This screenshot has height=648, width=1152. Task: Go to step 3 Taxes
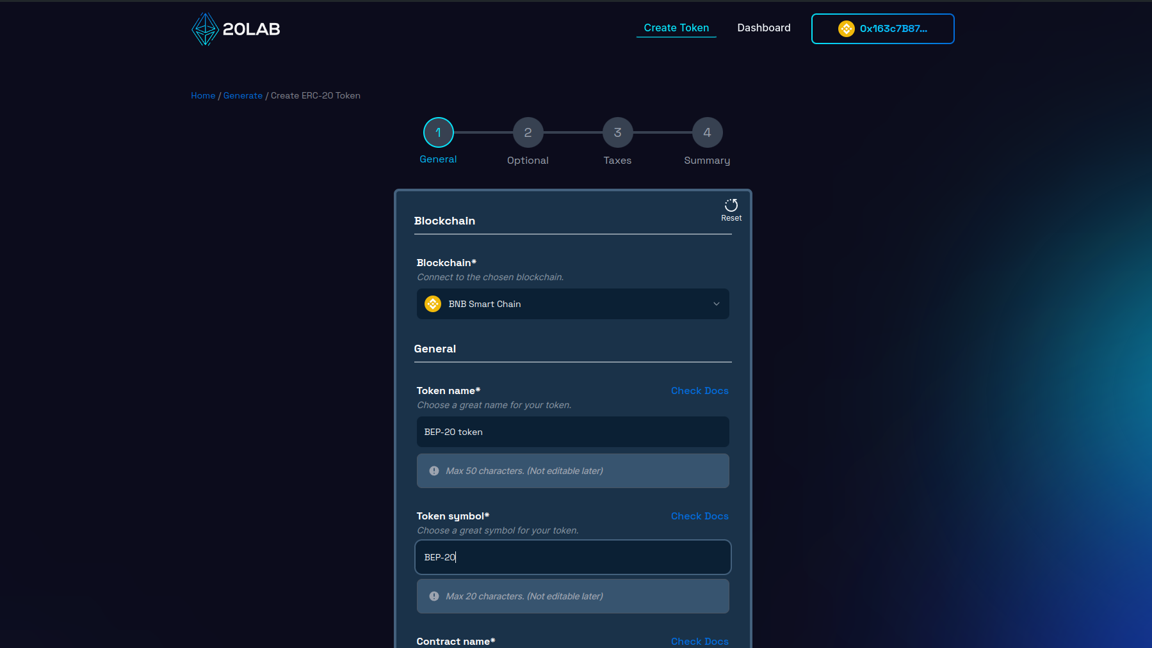(617, 132)
